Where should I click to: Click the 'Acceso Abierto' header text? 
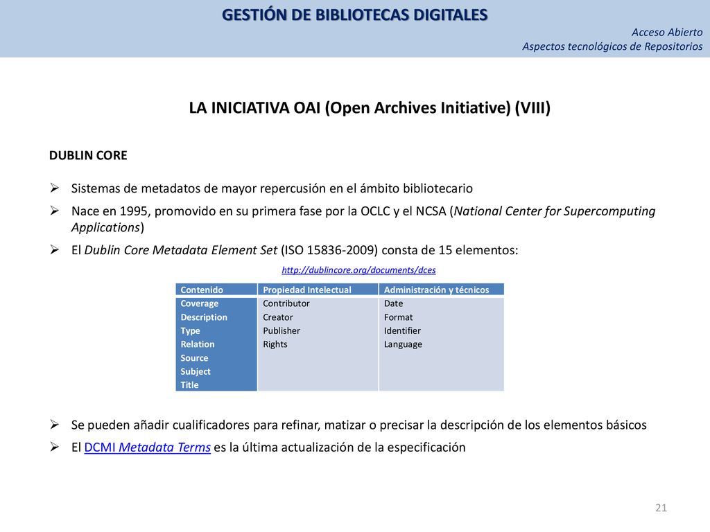coord(667,32)
